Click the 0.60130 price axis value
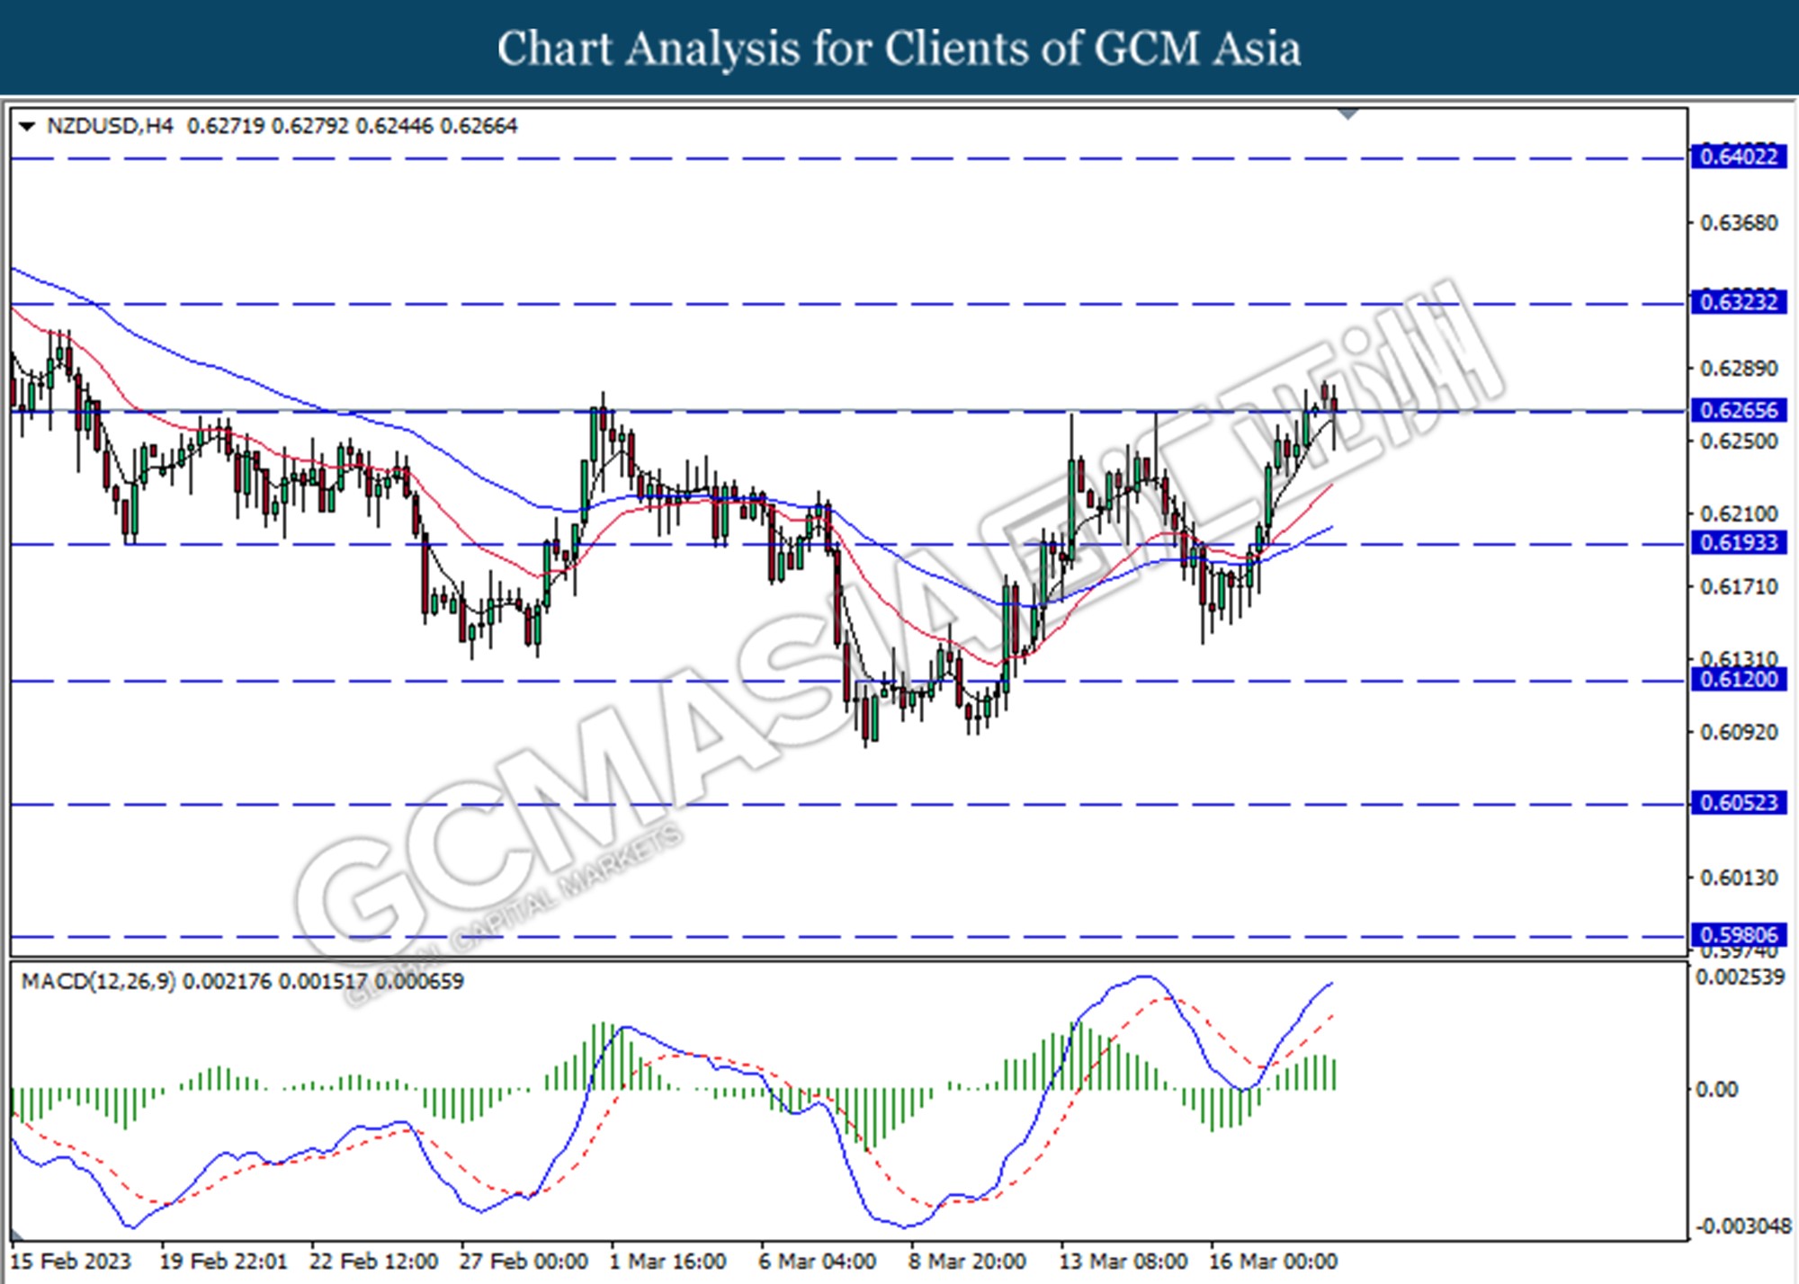This screenshot has height=1284, width=1799. [1739, 878]
